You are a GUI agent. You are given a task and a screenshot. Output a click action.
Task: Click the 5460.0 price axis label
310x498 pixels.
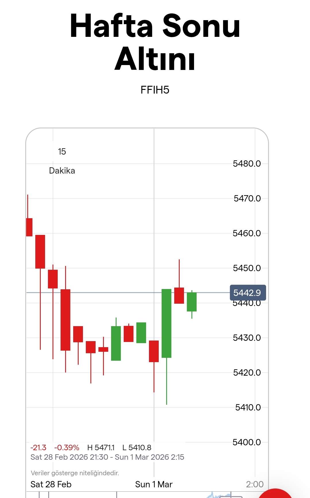coord(247,233)
